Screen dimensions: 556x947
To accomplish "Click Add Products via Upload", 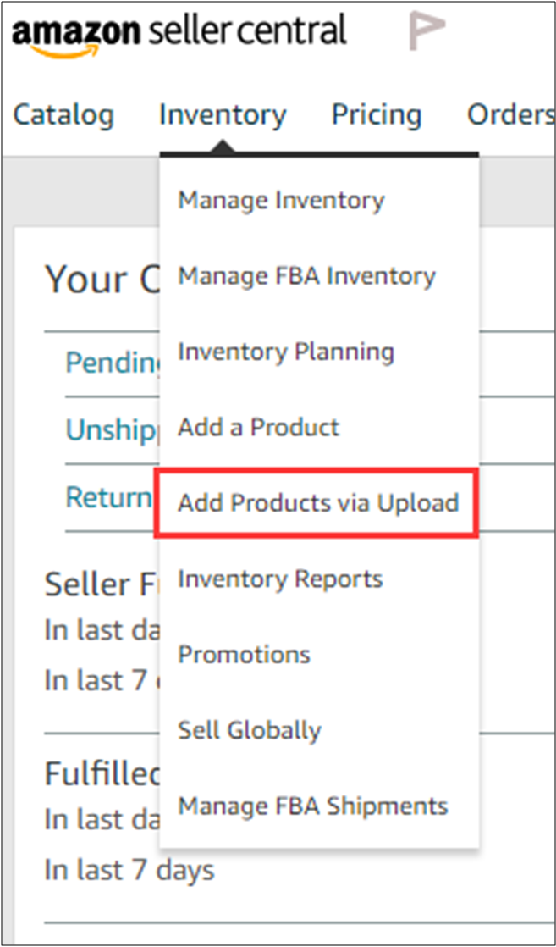I will click(317, 502).
